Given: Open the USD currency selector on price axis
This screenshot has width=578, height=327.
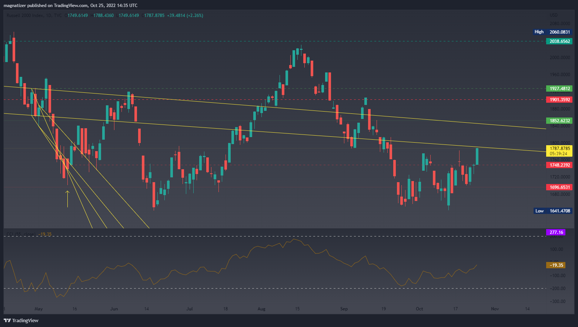Looking at the screenshot, I should tap(554, 15).
